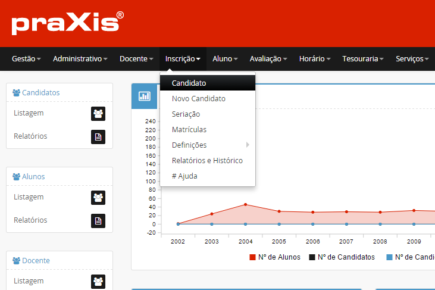The height and width of the screenshot is (290, 435).
Task: Toggle the red Nº de Alunos legend
Action: pyautogui.click(x=274, y=257)
